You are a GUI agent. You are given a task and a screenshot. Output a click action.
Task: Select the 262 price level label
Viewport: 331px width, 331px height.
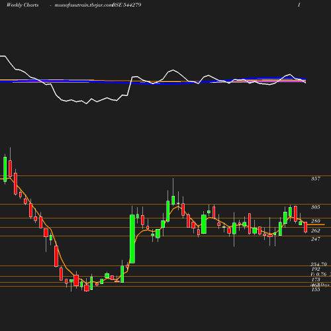[x=316, y=230]
